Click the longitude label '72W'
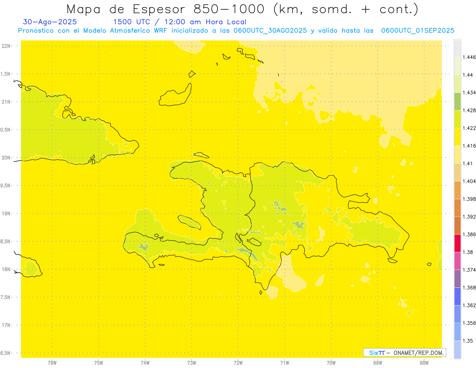The width and height of the screenshot is (476, 368). pos(238,362)
